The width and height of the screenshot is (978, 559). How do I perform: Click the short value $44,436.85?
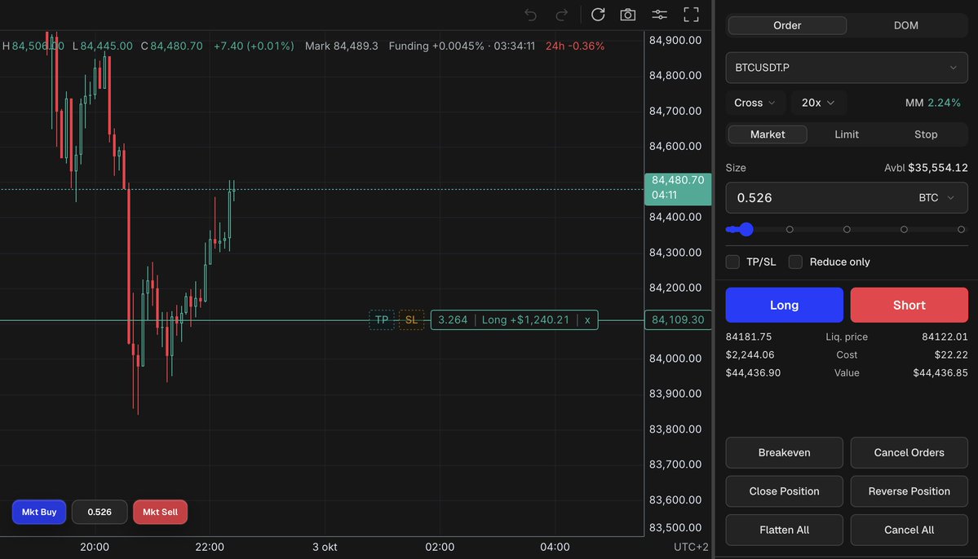pos(940,372)
